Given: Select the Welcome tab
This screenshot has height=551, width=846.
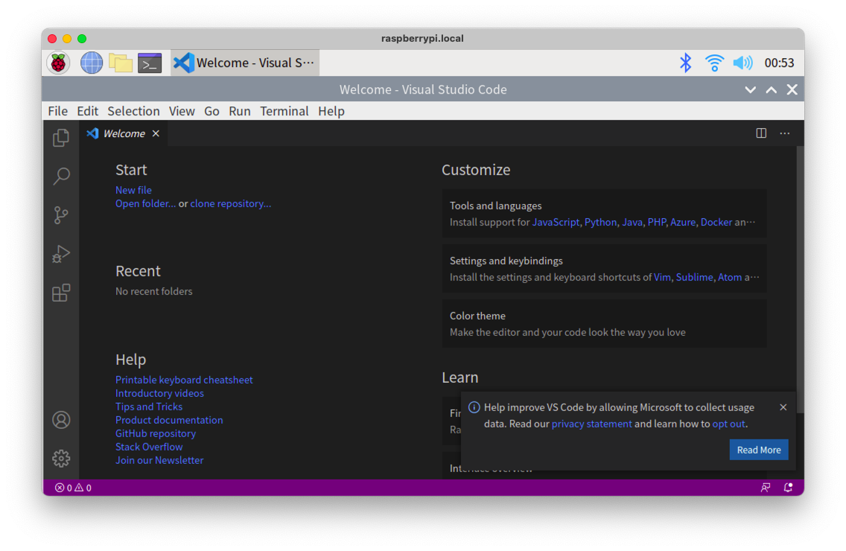Looking at the screenshot, I should point(124,133).
